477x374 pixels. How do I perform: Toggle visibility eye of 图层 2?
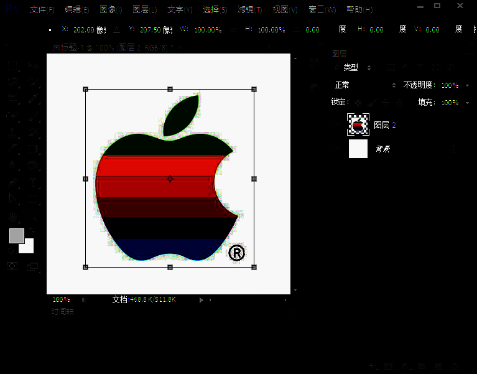point(336,125)
